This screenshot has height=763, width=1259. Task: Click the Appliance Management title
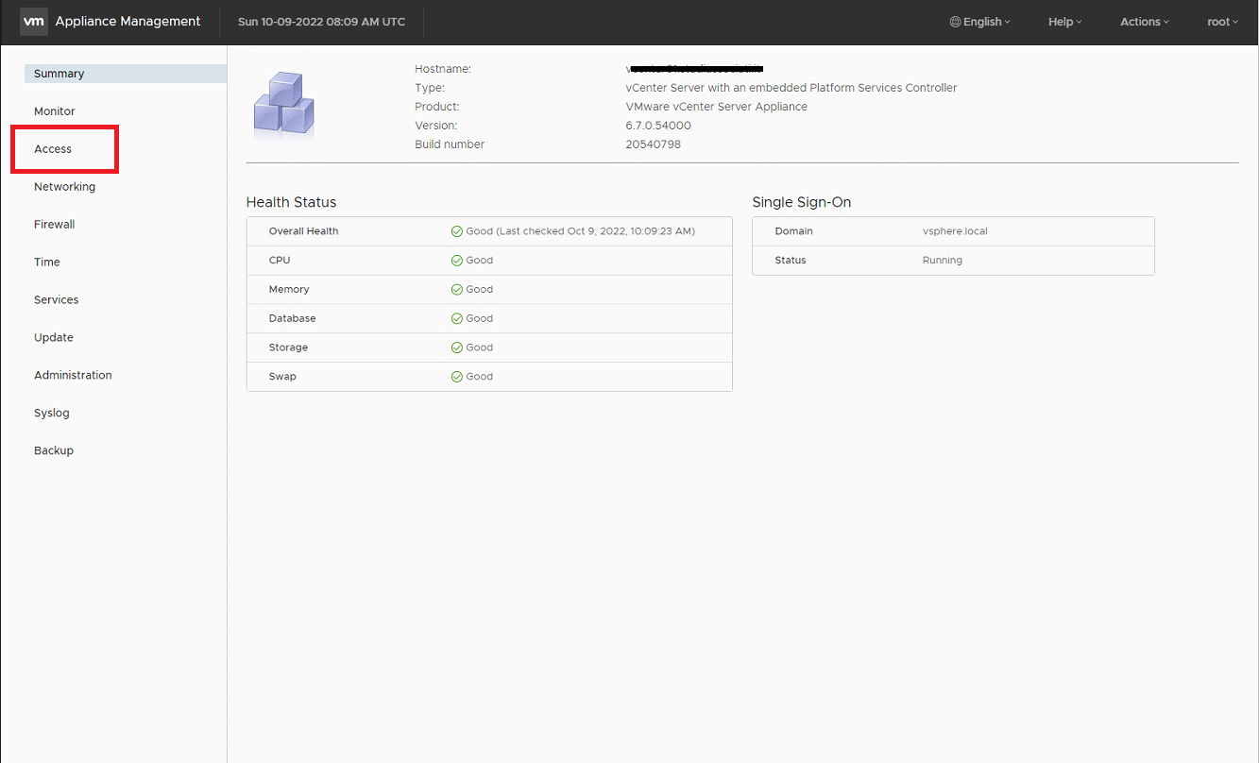[x=128, y=22]
